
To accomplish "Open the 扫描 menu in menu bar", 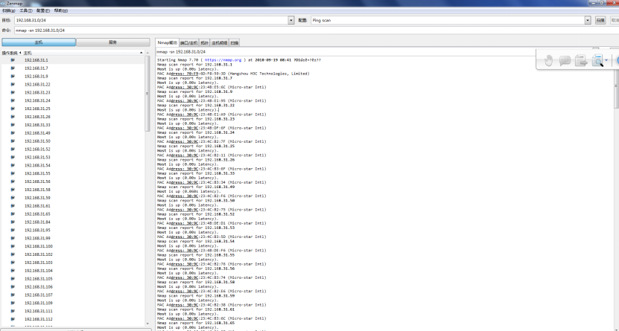I will [x=9, y=10].
